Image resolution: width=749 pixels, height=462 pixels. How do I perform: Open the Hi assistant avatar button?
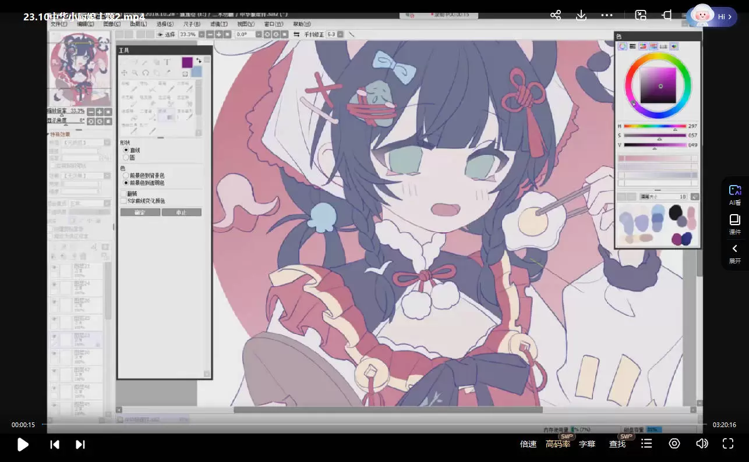(x=711, y=16)
